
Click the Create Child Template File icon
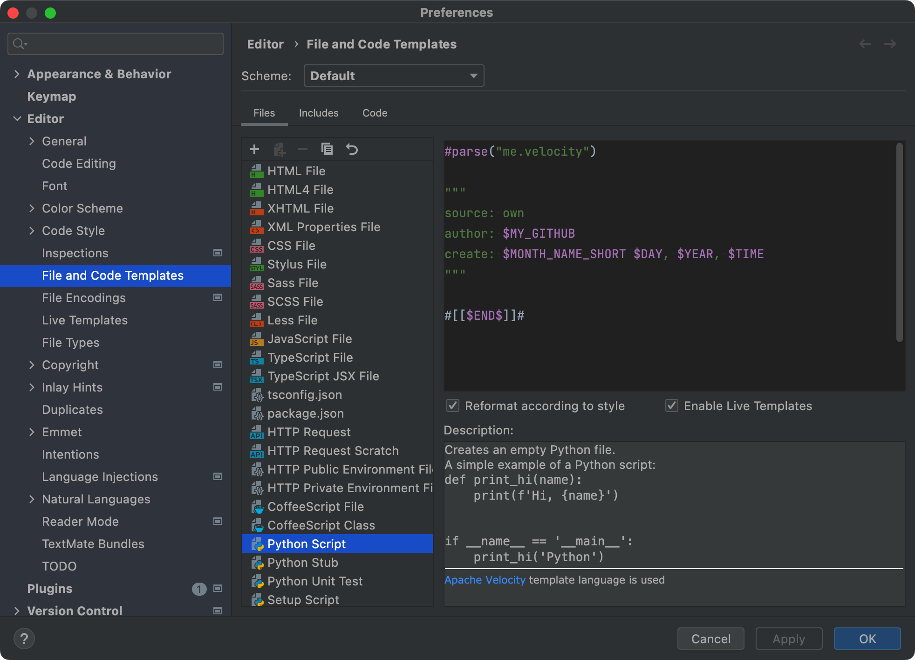279,149
